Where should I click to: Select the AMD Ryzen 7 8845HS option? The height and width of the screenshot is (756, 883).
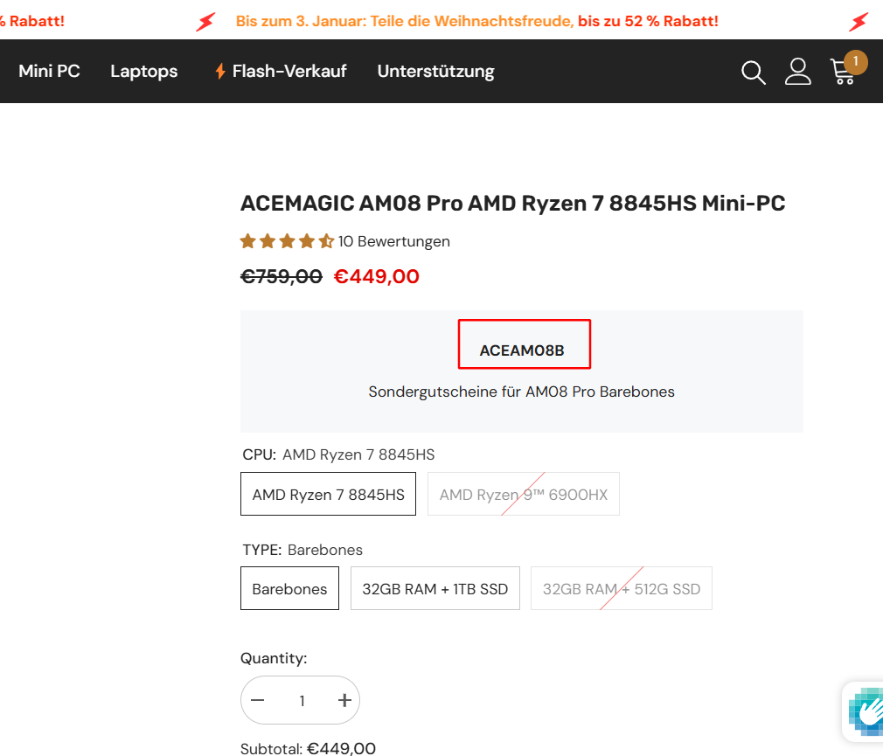(x=329, y=494)
